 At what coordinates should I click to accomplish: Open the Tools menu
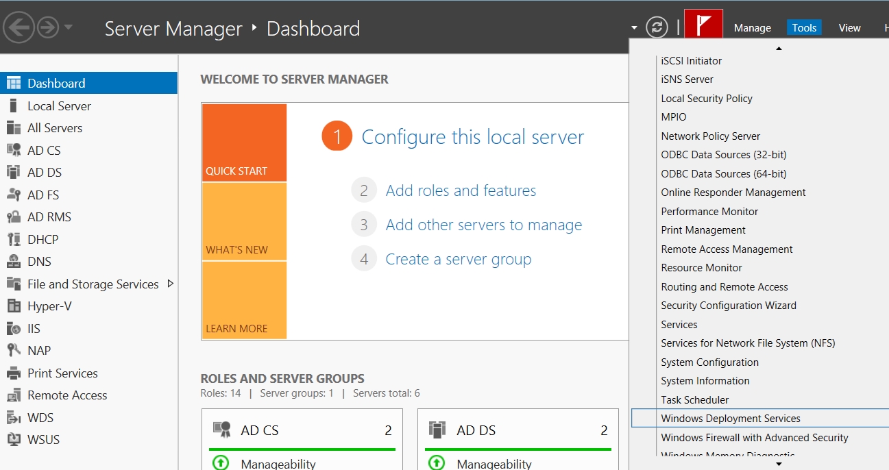pos(804,28)
